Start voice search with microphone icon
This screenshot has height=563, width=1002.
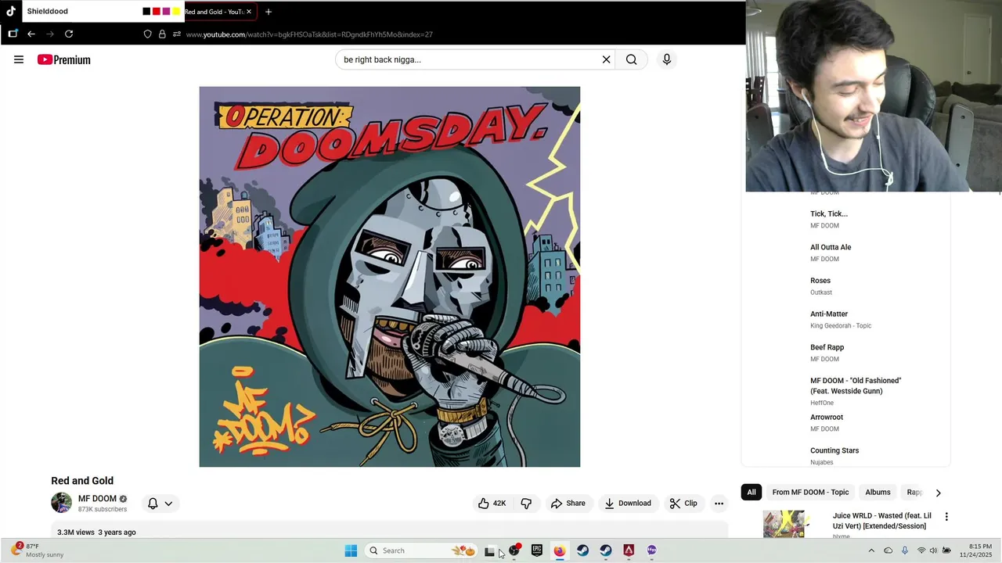[x=667, y=59]
